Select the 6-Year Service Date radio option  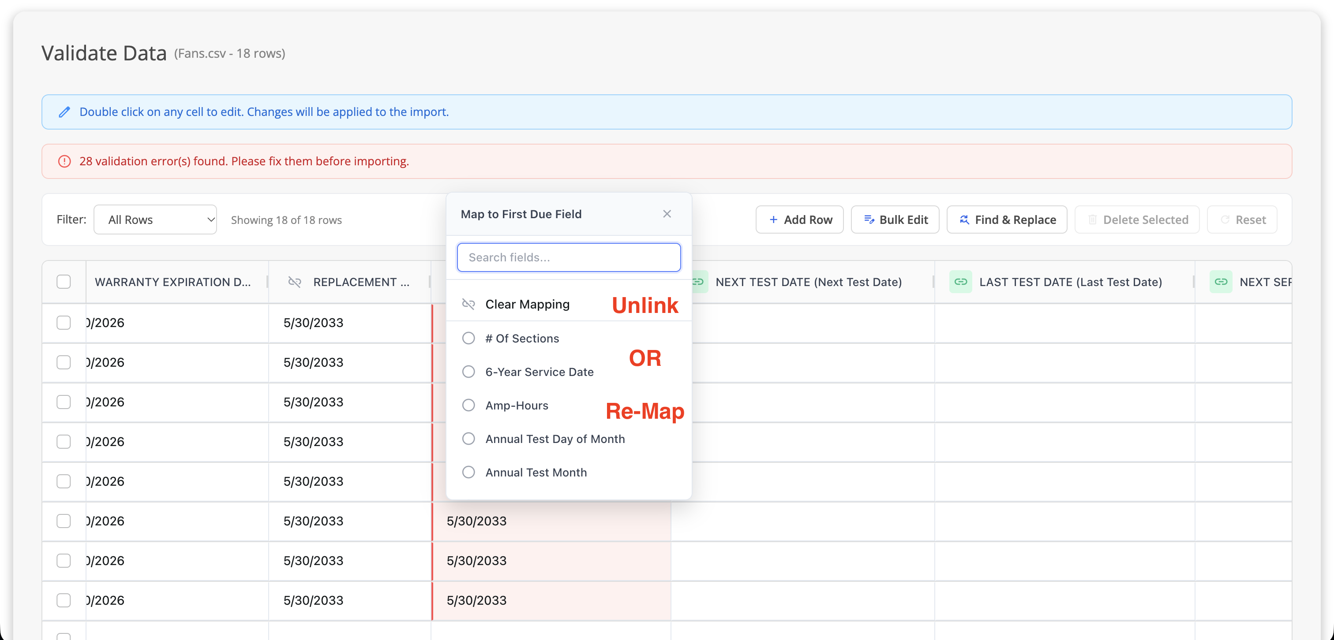point(468,372)
